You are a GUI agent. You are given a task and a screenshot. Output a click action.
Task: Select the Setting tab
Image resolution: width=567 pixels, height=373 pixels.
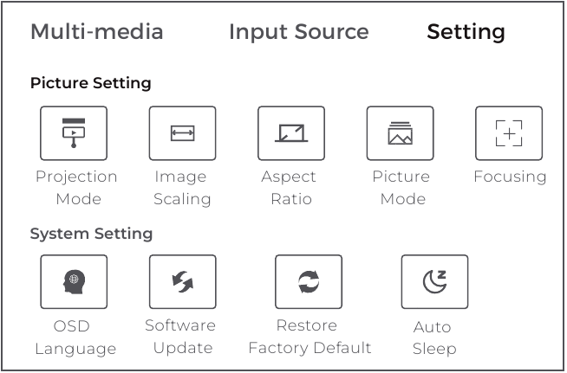coord(466,32)
